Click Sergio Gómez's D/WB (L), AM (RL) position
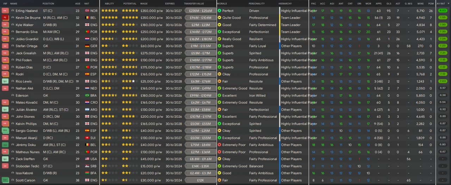 pos(56,131)
